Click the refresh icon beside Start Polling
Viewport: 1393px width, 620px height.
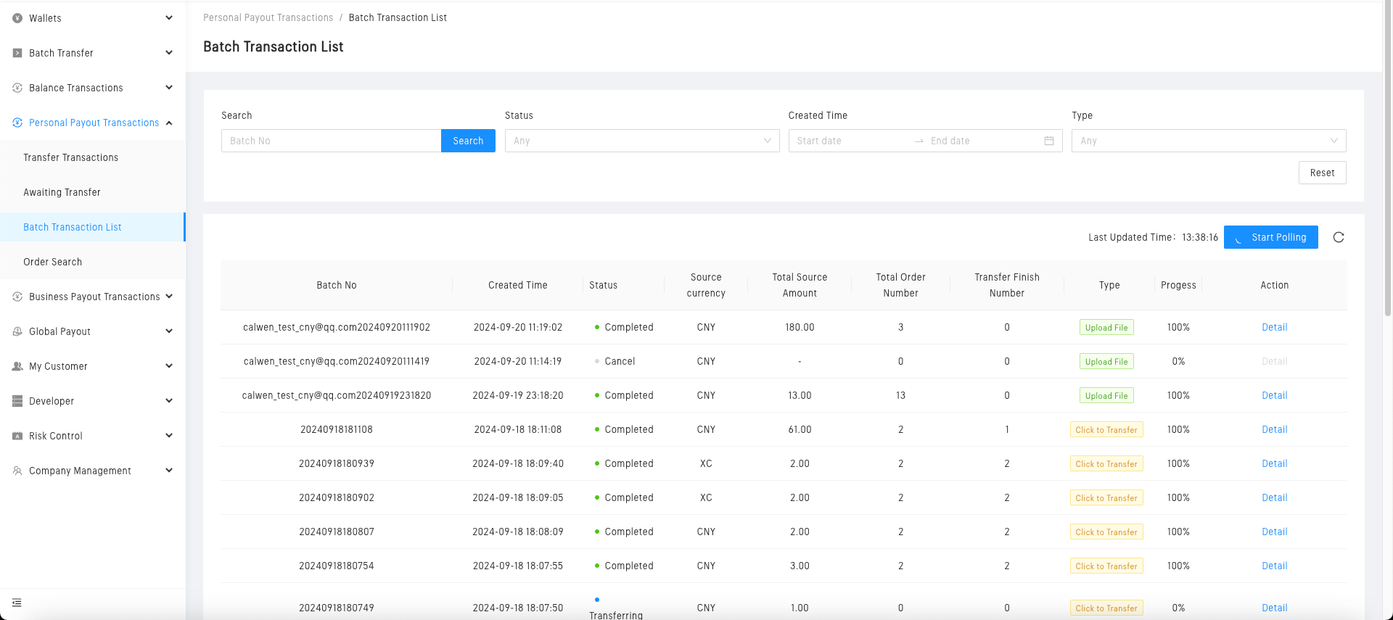[x=1339, y=237]
